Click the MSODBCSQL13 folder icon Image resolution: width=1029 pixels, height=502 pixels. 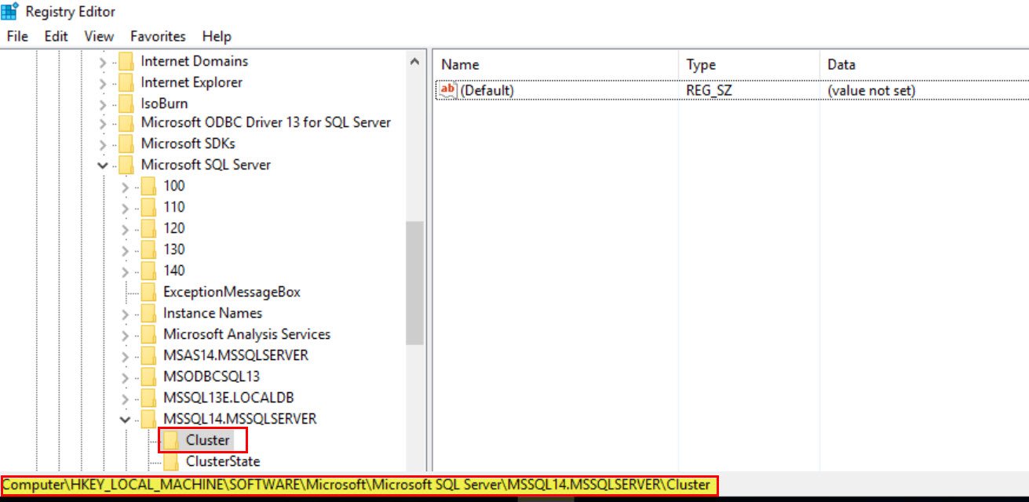tap(148, 376)
